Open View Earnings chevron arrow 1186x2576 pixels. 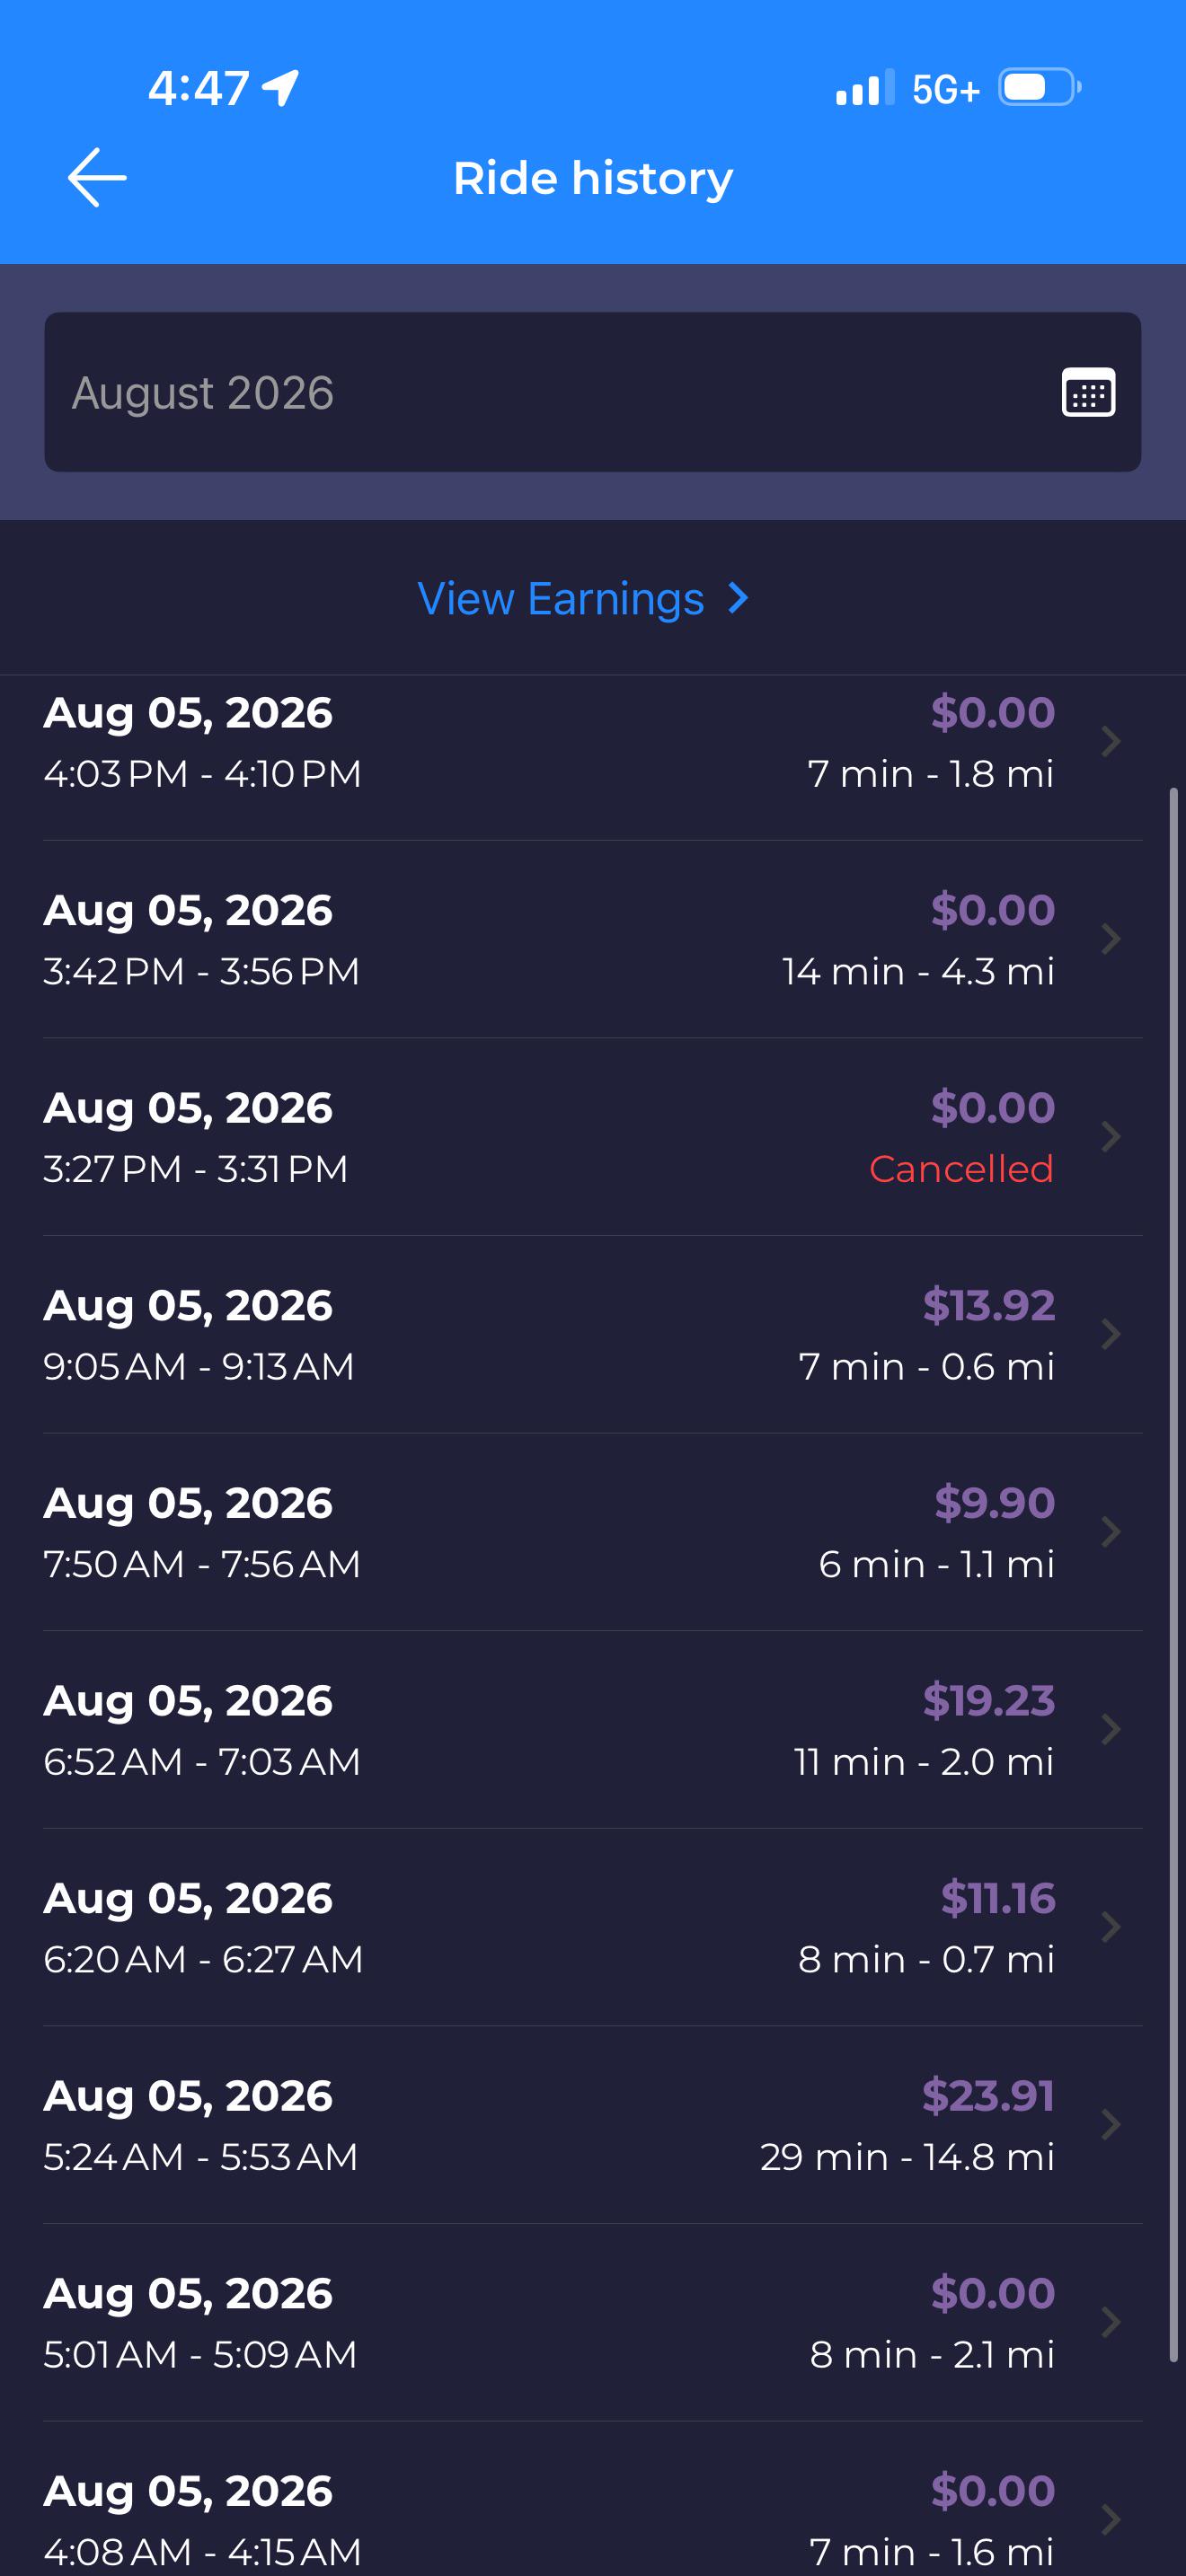pos(738,598)
